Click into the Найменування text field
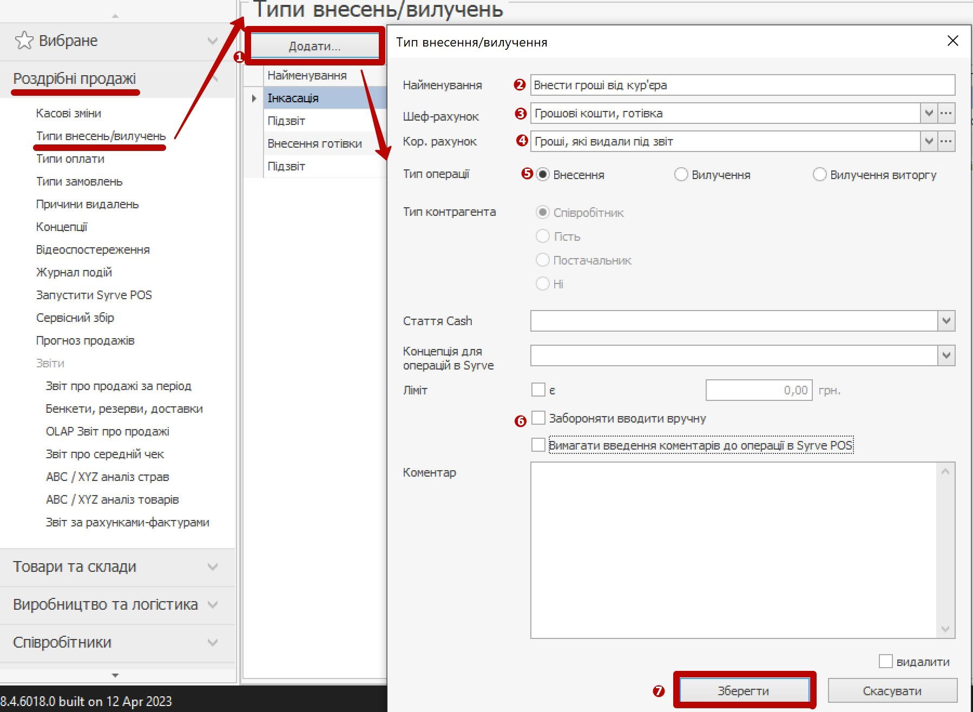This screenshot has width=973, height=712. [x=741, y=85]
